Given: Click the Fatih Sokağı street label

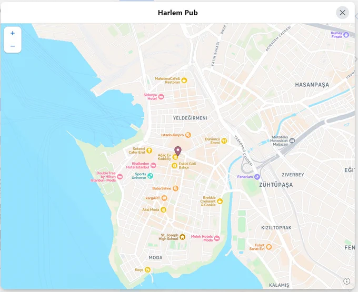Looking at the screenshot, I should [215, 54].
